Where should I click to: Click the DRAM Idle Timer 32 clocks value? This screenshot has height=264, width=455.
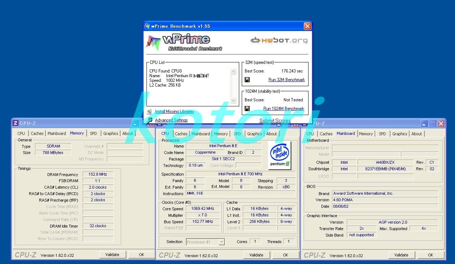coord(98,226)
